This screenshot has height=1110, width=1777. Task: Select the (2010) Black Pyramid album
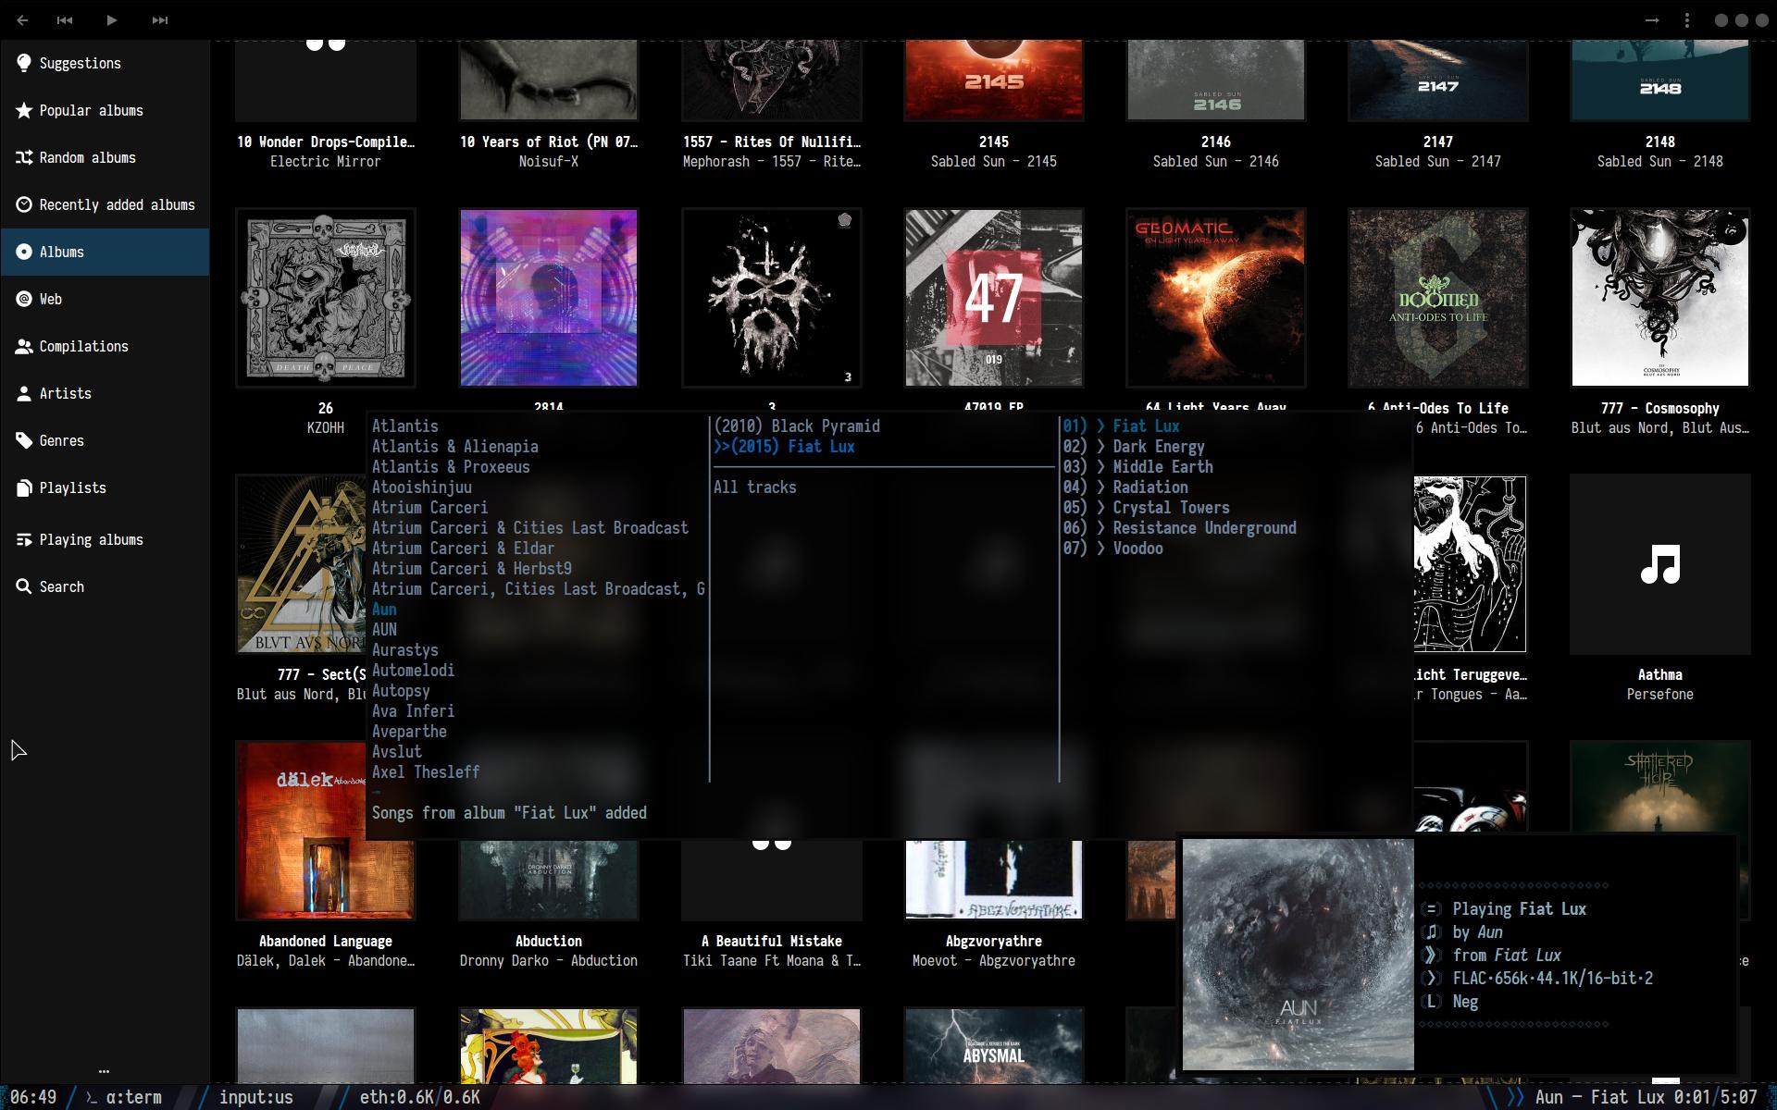pyautogui.click(x=797, y=425)
